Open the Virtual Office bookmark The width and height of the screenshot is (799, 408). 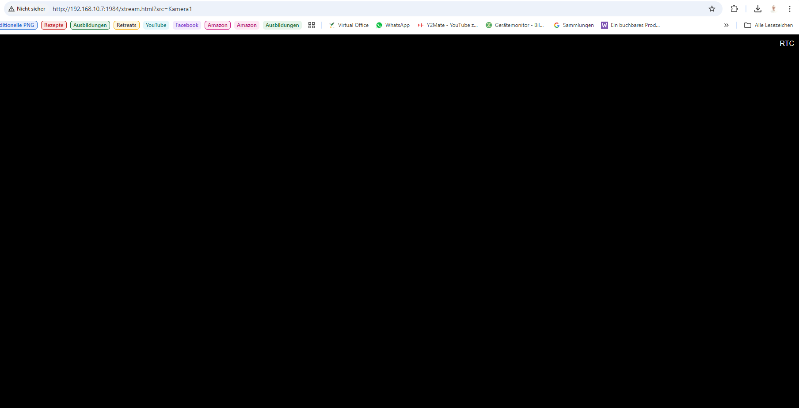tap(349, 25)
